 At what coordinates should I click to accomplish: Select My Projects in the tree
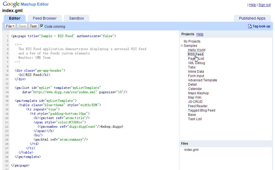(192, 41)
